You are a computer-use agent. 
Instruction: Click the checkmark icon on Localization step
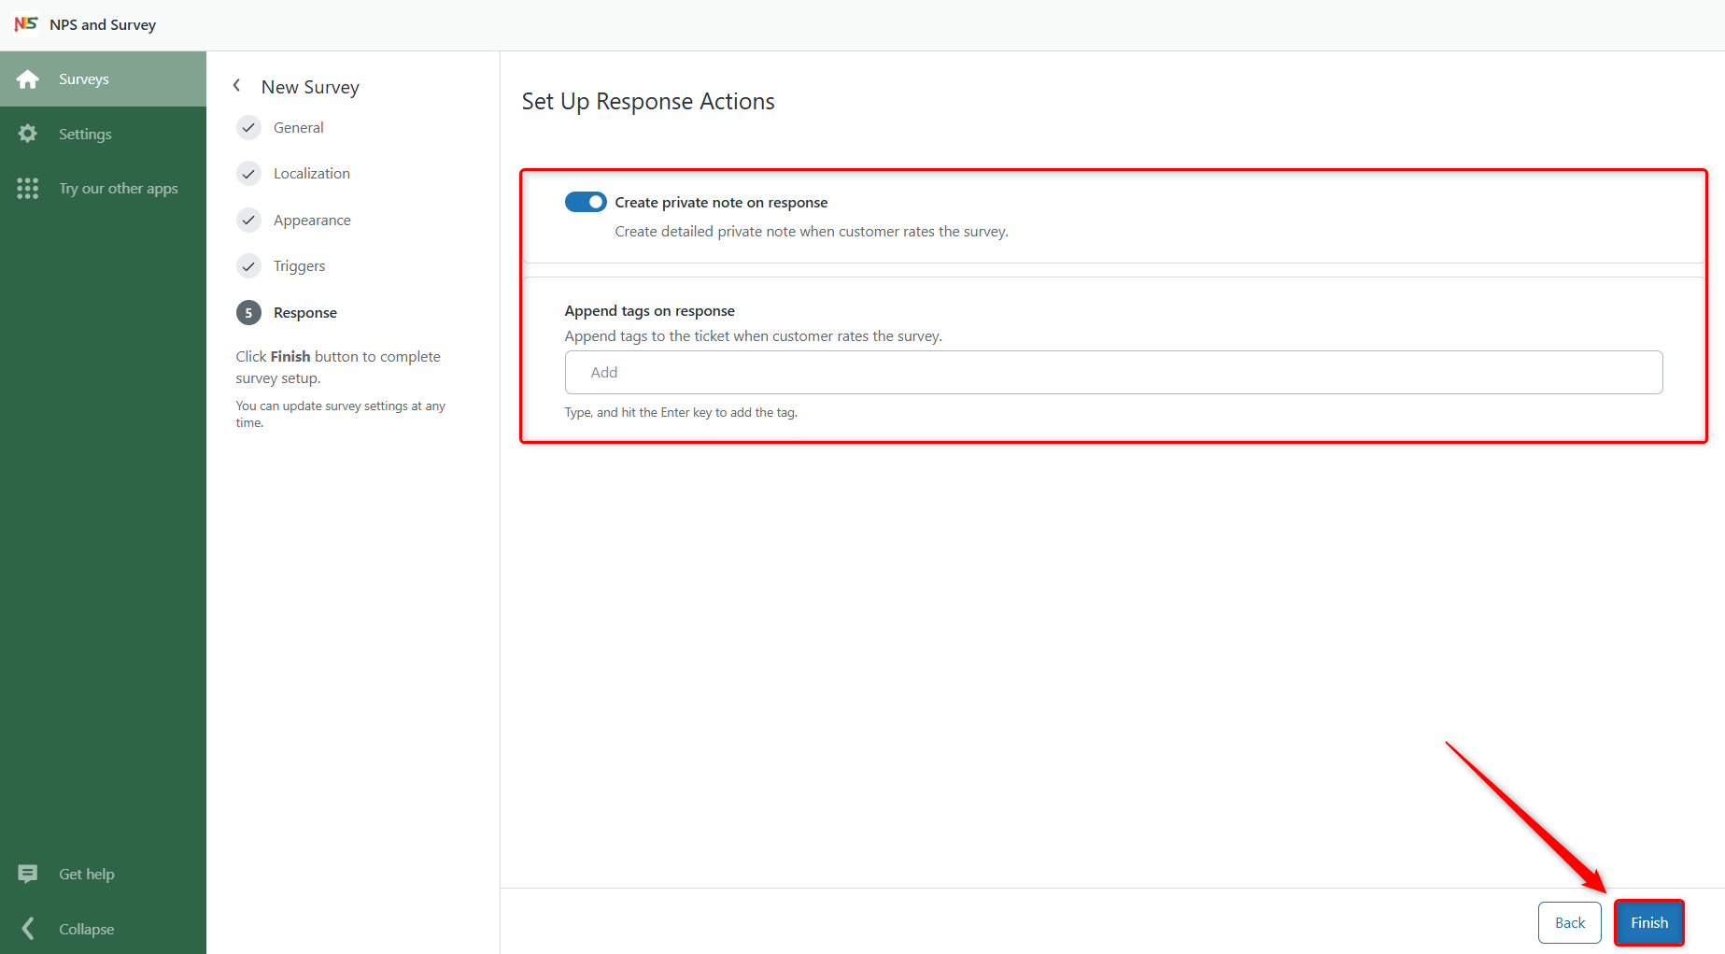click(248, 173)
